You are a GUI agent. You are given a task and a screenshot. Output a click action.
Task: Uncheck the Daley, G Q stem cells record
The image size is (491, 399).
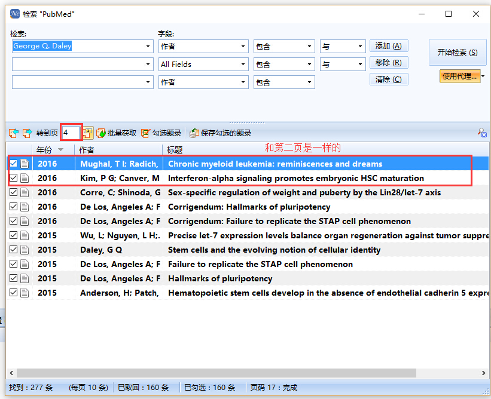(13, 249)
